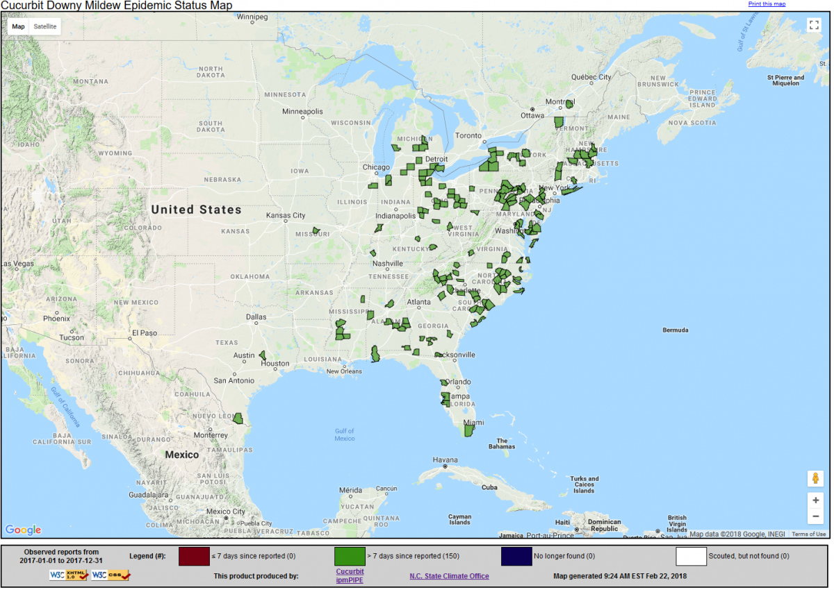Click the Street View pegman icon
Image resolution: width=834 pixels, height=590 pixels.
pyautogui.click(x=815, y=478)
